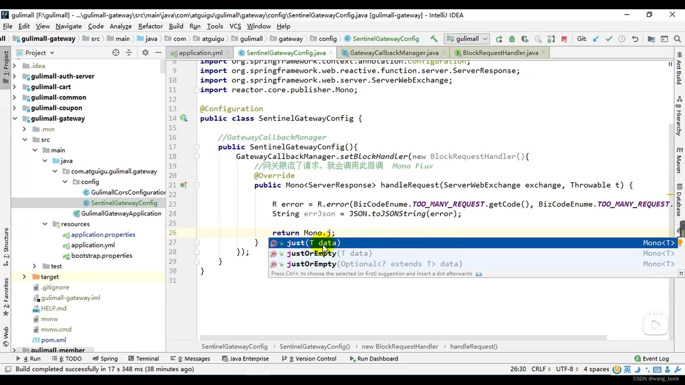The image size is (685, 385).
Task: Click the Git update project arrow
Action: coord(596,39)
